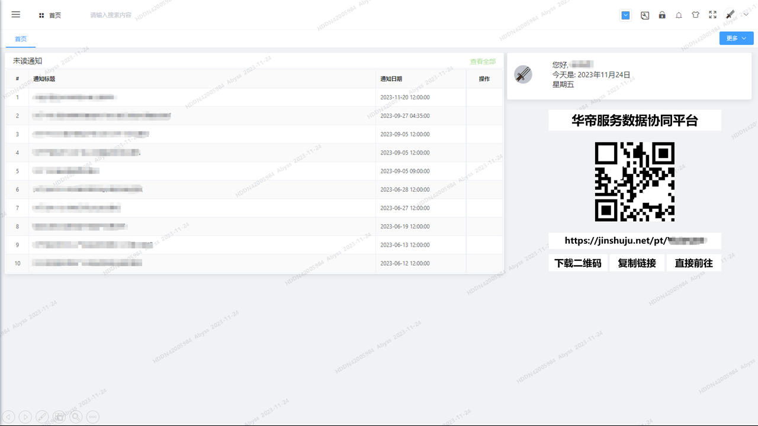Viewport: 758px width, 426px height.
Task: Click the next arrow in bottom toolbar
Action: coord(25,417)
